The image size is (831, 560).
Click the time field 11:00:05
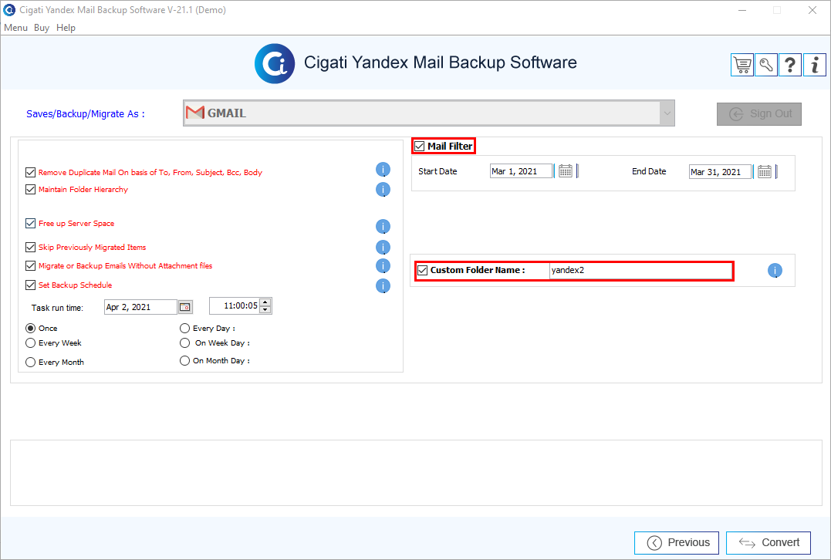[235, 305]
